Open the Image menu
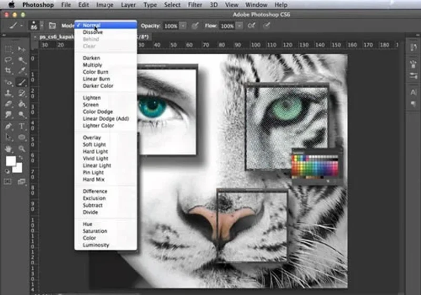 point(105,5)
